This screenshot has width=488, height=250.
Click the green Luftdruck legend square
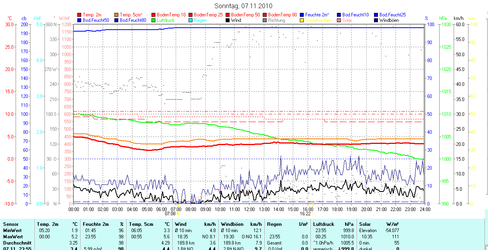[153, 20]
